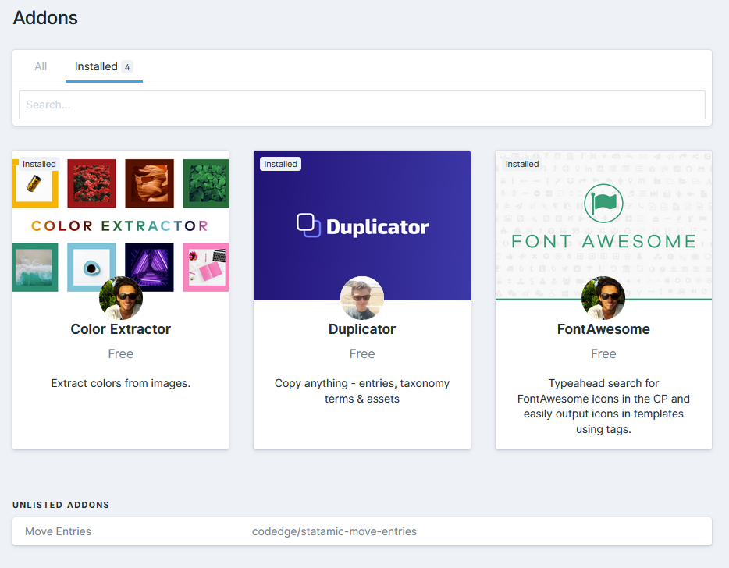Open the Duplicator banner image
Screen dimensions: 729x568
[361, 225]
